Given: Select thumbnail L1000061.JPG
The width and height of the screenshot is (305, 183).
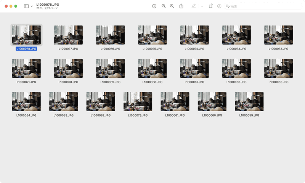Looking at the screenshot, I should (175, 102).
